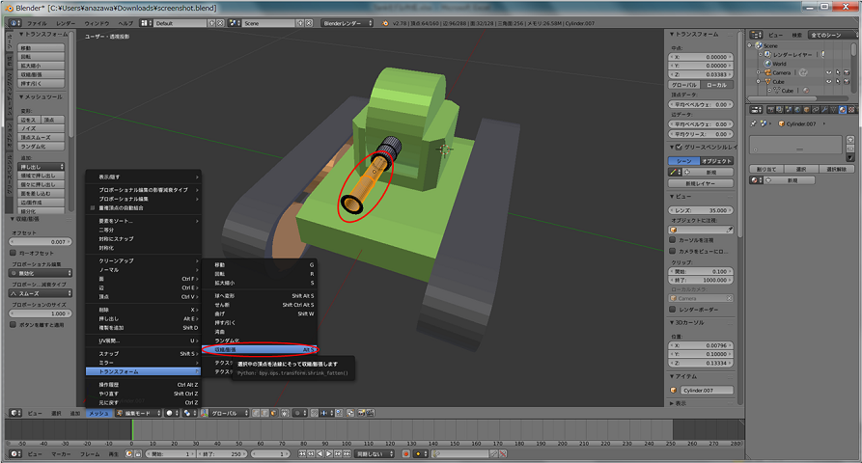Expand the Cube tree item in the outliner

(759, 81)
